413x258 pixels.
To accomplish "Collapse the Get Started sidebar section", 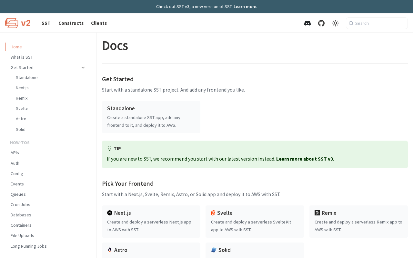I will pos(83,68).
